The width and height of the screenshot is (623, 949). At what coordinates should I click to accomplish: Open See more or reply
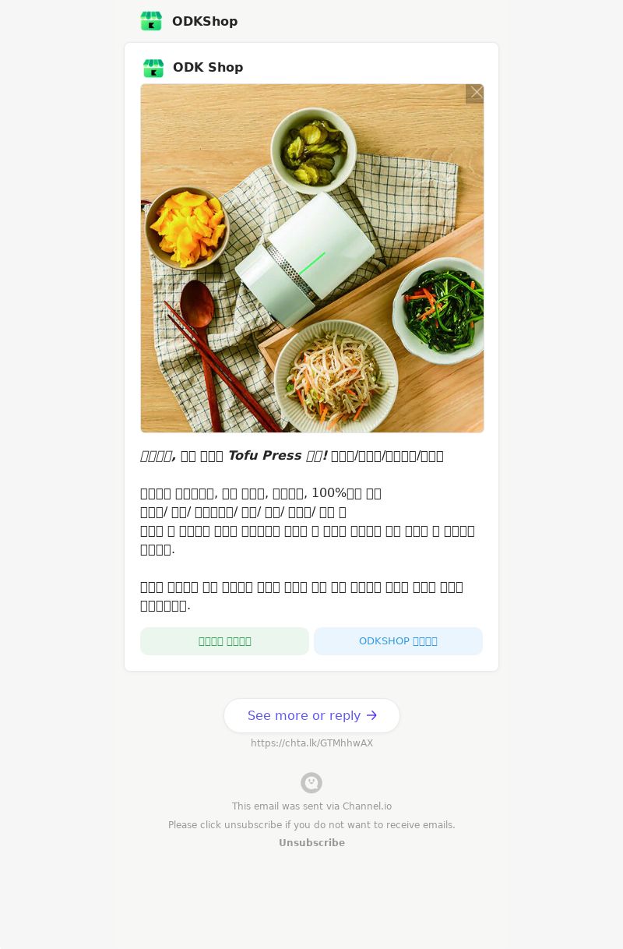(311, 715)
